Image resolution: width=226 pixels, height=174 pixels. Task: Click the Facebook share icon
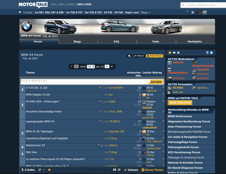point(207,53)
